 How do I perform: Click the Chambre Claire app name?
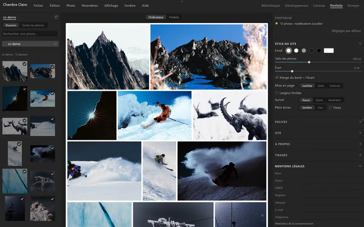15,5
